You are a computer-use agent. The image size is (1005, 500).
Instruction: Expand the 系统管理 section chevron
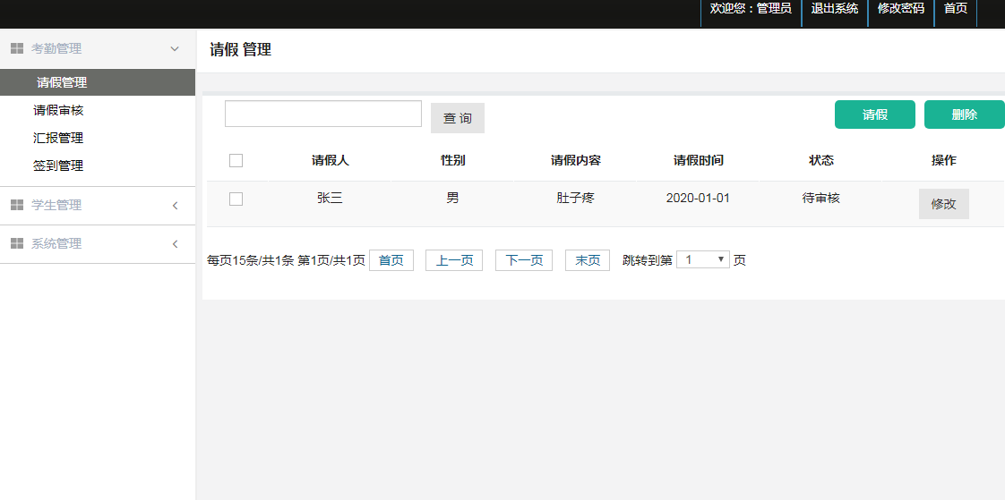[175, 244]
